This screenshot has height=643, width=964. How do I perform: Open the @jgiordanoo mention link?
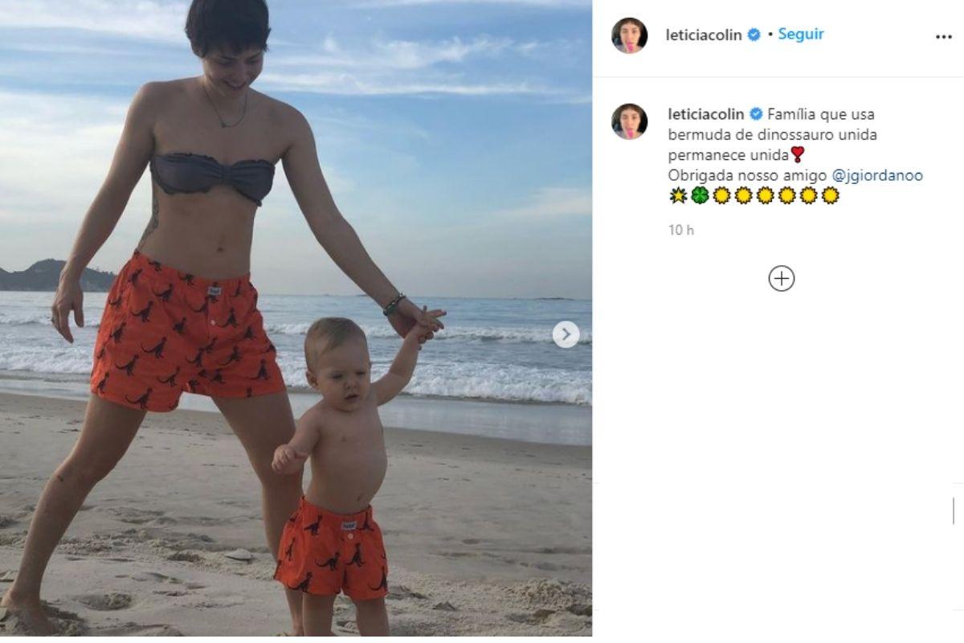(877, 175)
